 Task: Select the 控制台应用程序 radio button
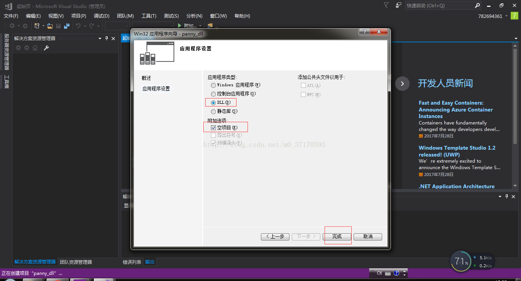[213, 94]
